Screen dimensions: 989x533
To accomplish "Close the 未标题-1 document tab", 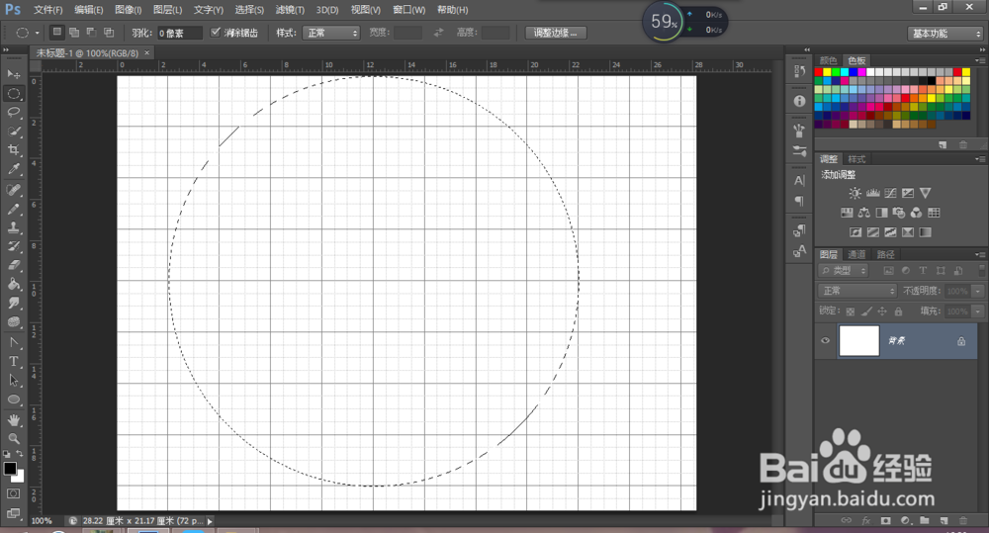I will point(147,53).
